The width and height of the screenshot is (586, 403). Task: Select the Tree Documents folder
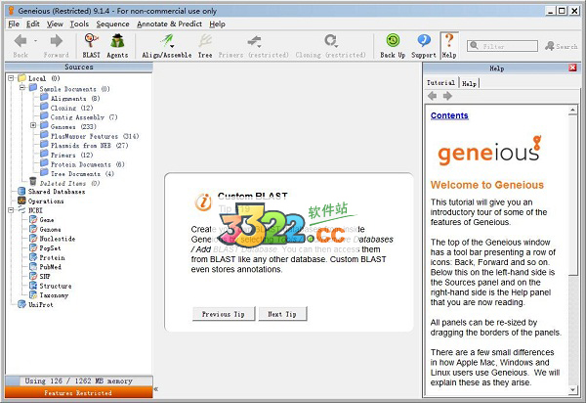(x=77, y=174)
